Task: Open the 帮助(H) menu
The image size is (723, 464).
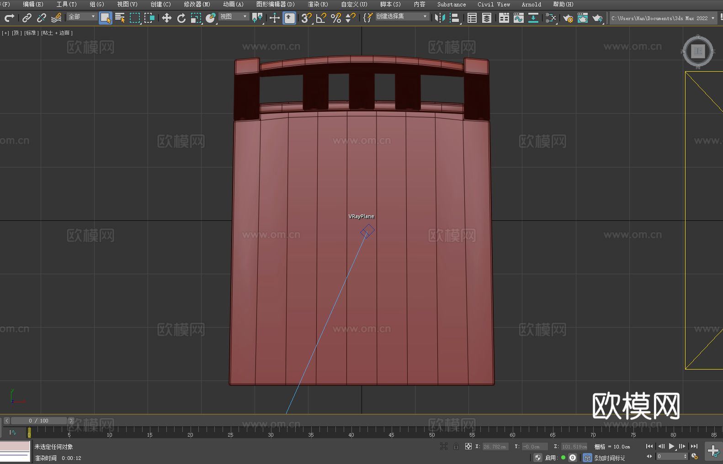Action: 563,4
